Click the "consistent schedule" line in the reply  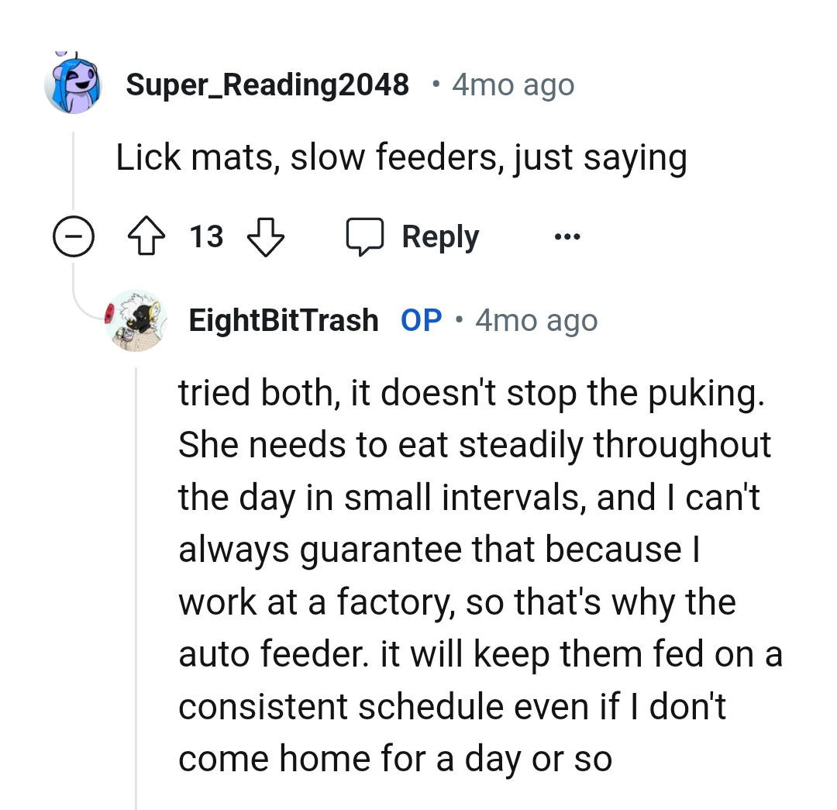tap(452, 707)
